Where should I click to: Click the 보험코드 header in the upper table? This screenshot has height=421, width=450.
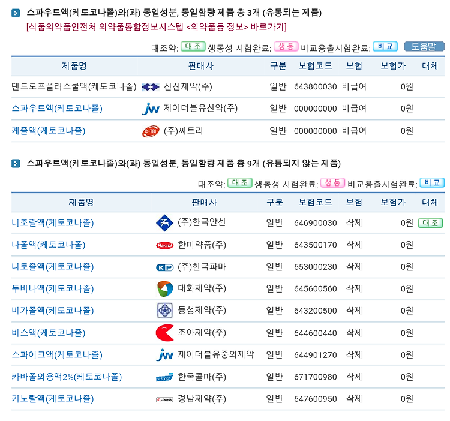[x=316, y=66]
